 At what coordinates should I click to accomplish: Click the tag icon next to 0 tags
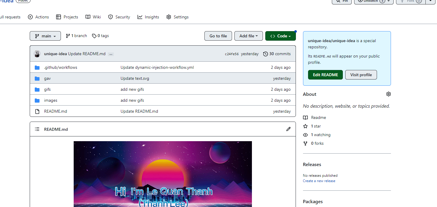click(x=94, y=36)
